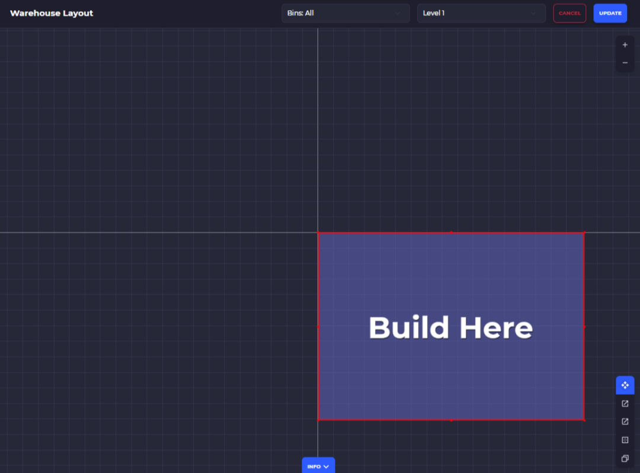Zoom in with the plus icon
This screenshot has height=473, width=640.
click(x=625, y=45)
